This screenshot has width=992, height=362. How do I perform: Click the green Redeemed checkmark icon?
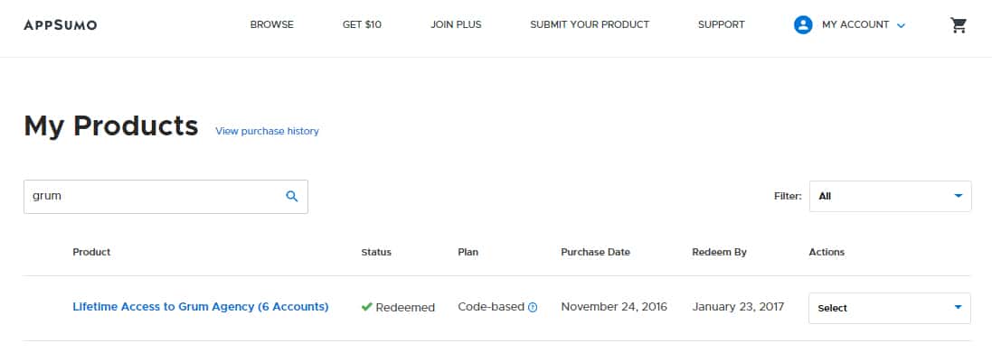[x=366, y=307]
